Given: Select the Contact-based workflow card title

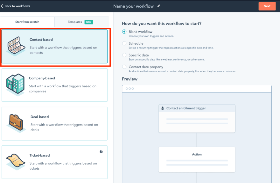Looking at the screenshot, I should click(x=41, y=40).
